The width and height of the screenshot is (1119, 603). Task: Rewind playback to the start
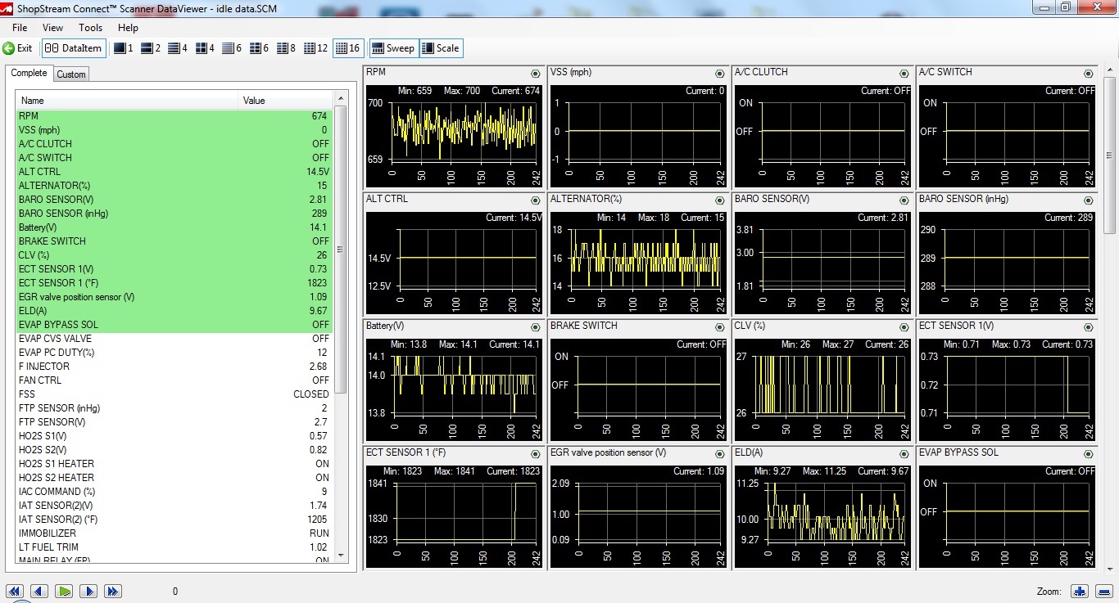15,591
